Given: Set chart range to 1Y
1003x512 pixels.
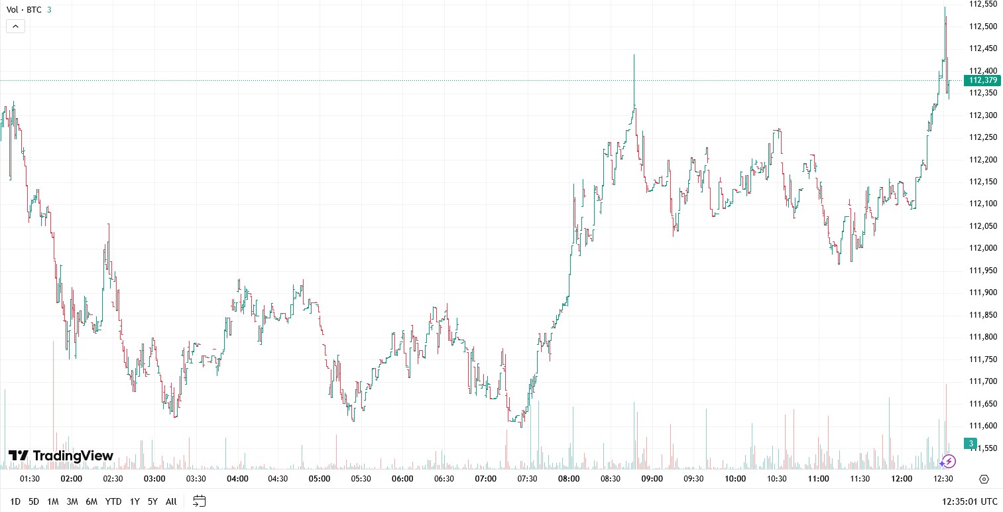Looking at the screenshot, I should pyautogui.click(x=135, y=501).
